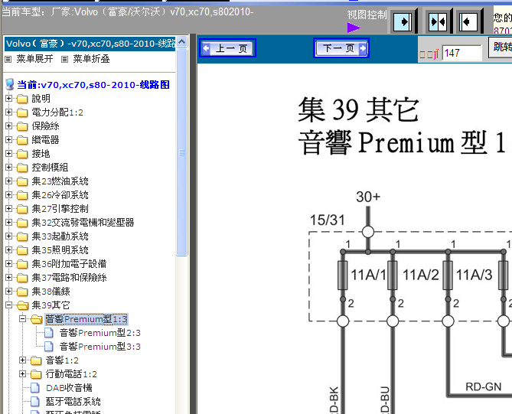Click the view control left-arrow icon
The width and height of the screenshot is (512, 414).
pos(468,22)
